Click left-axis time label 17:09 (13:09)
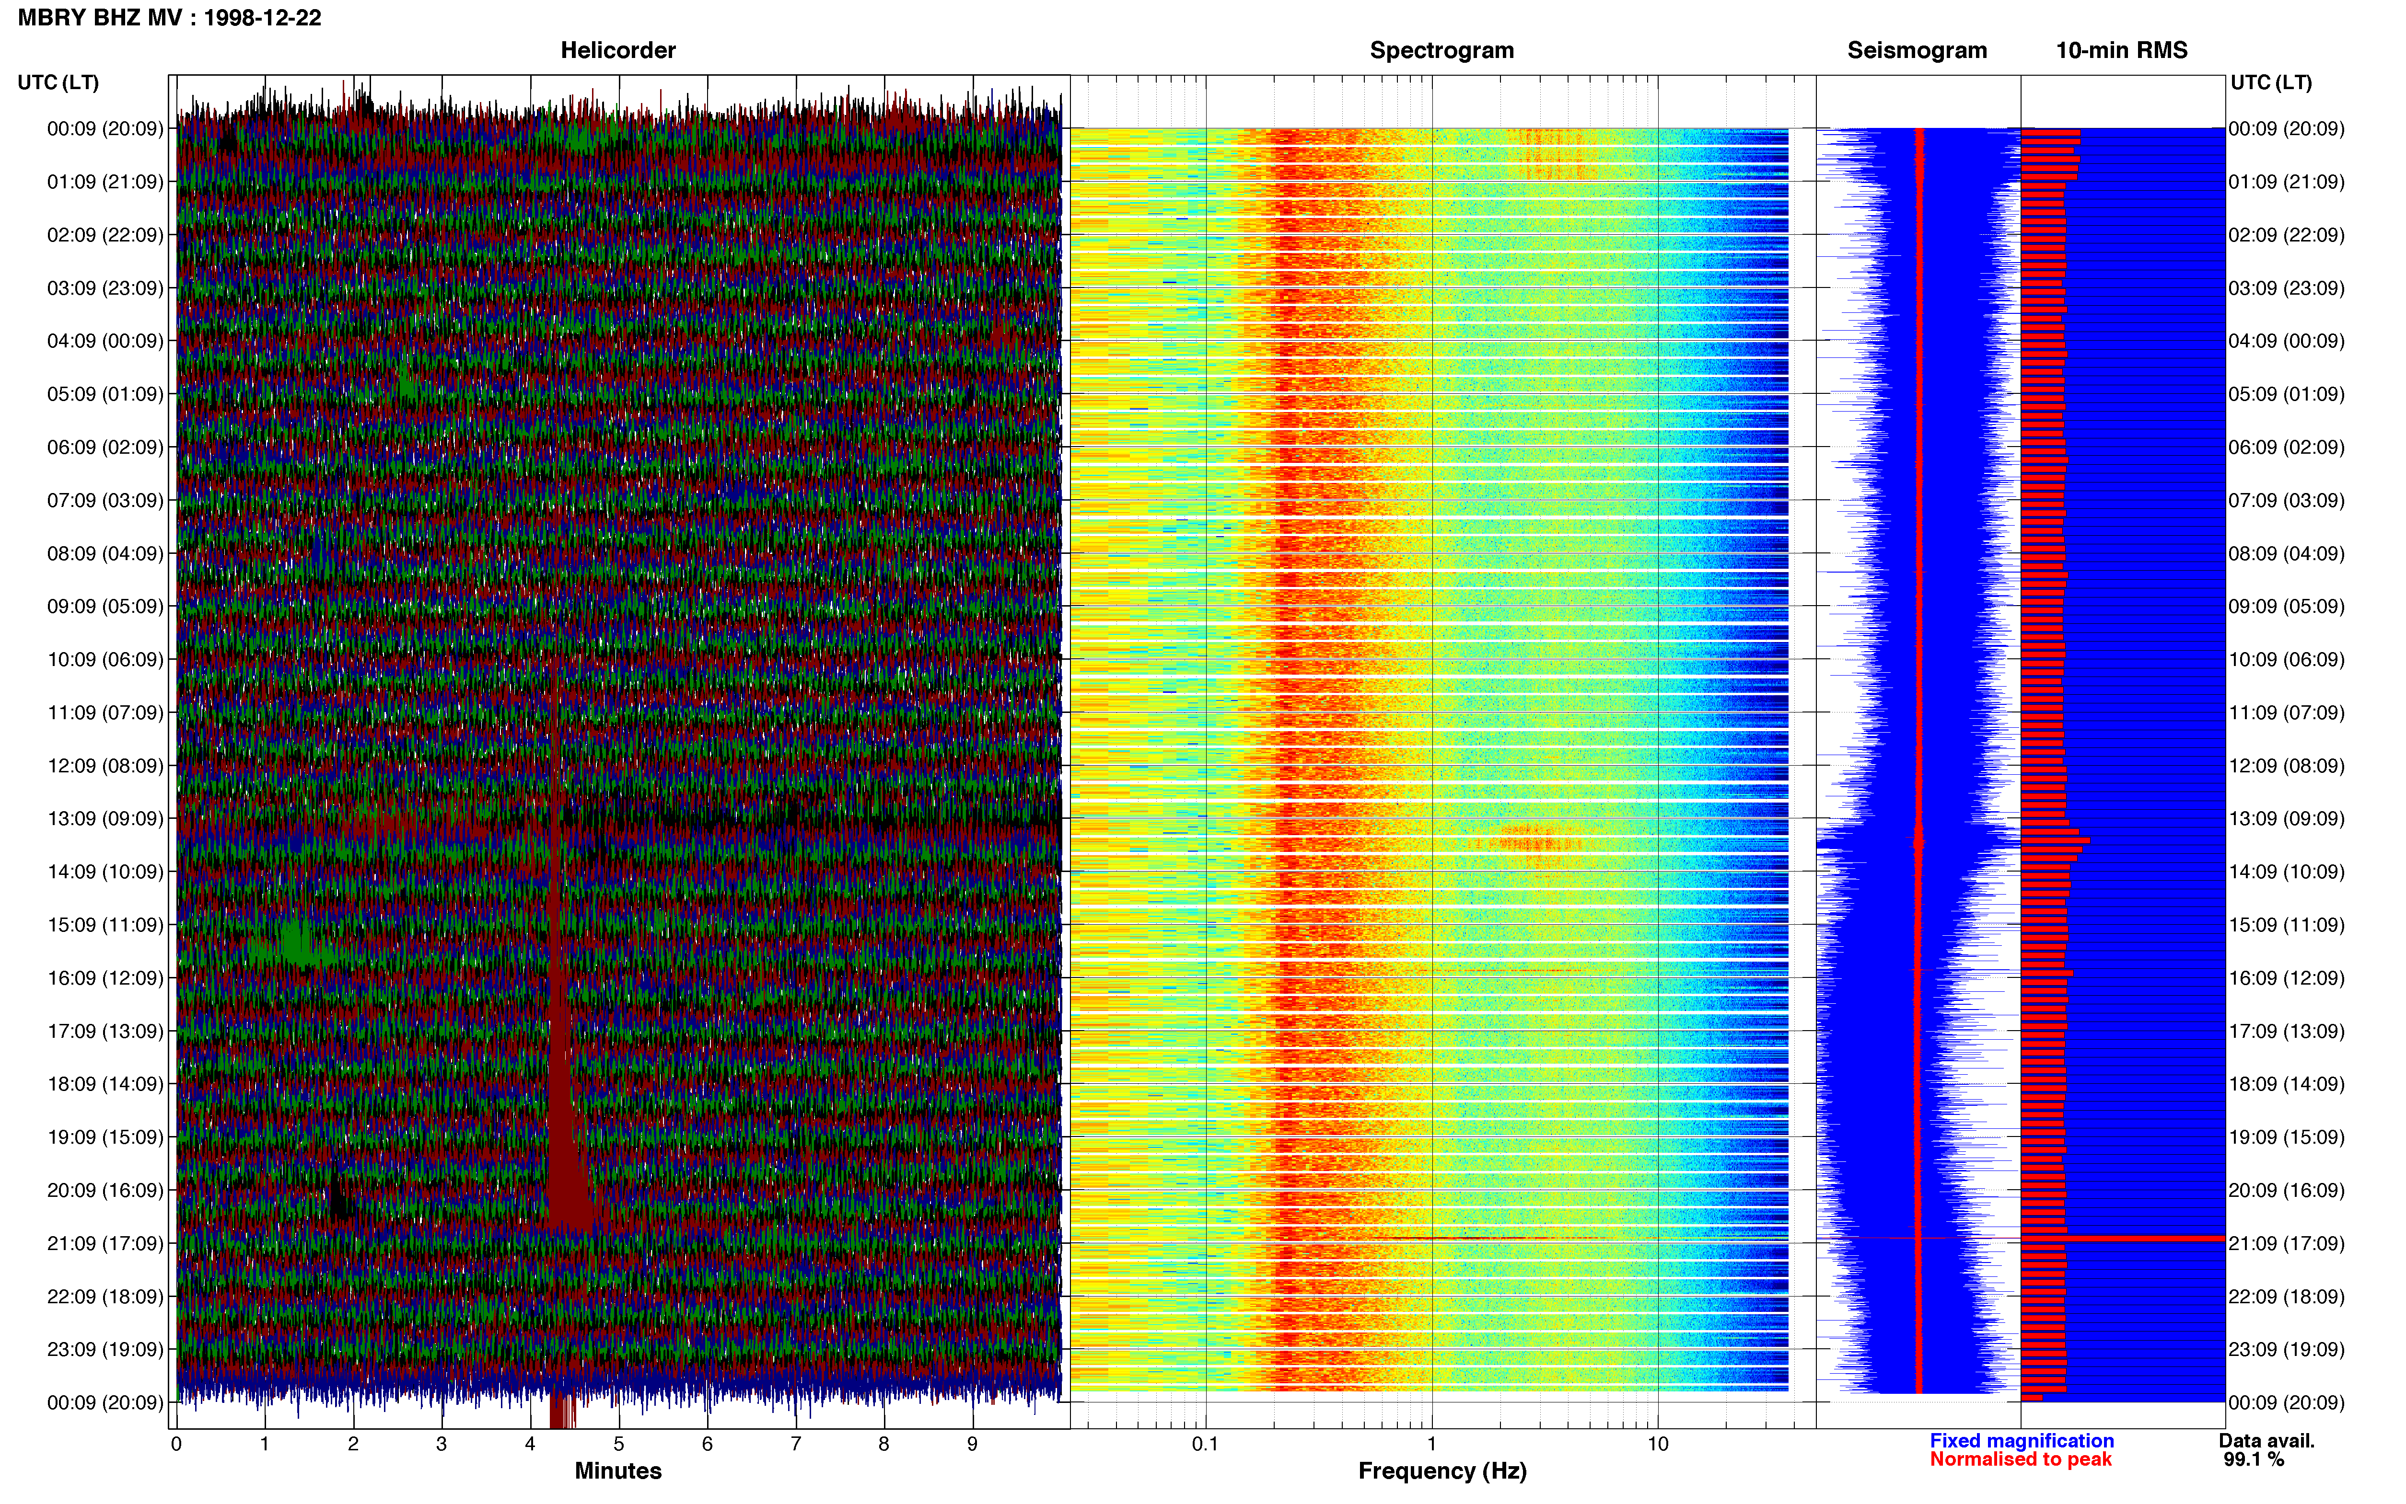Screen dimensions: 2406x1504 tap(105, 1031)
